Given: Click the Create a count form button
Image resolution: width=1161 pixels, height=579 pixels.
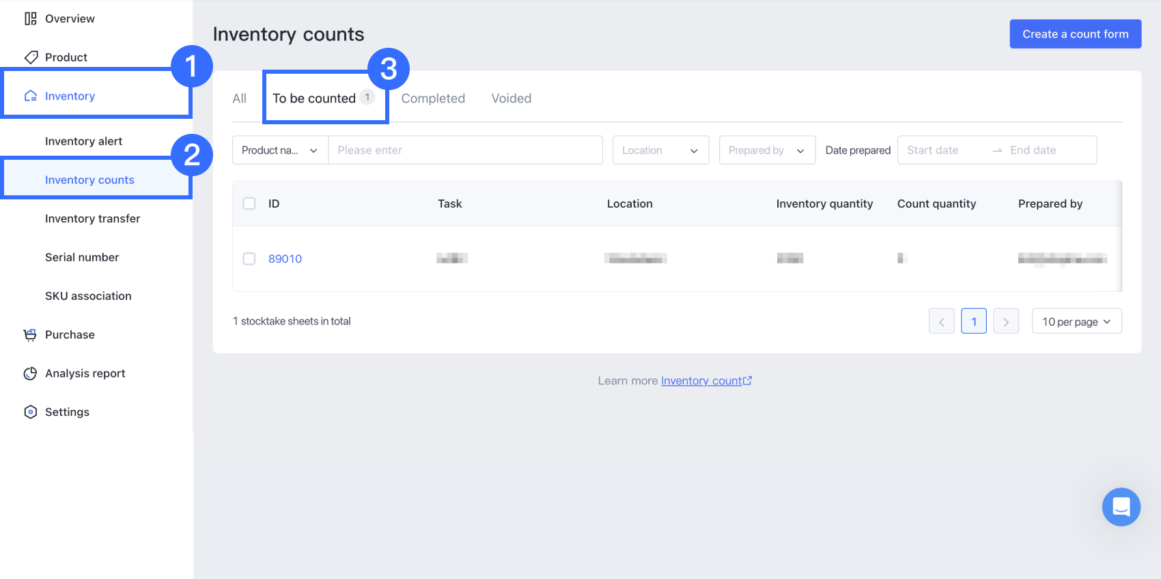Looking at the screenshot, I should click(1075, 34).
